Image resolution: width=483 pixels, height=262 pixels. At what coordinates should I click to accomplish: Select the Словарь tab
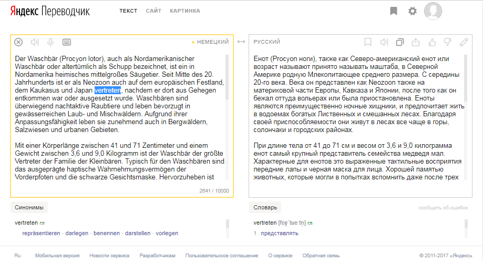pos(265,207)
